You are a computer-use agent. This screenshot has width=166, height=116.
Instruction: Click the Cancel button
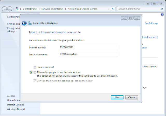(x=132, y=97)
